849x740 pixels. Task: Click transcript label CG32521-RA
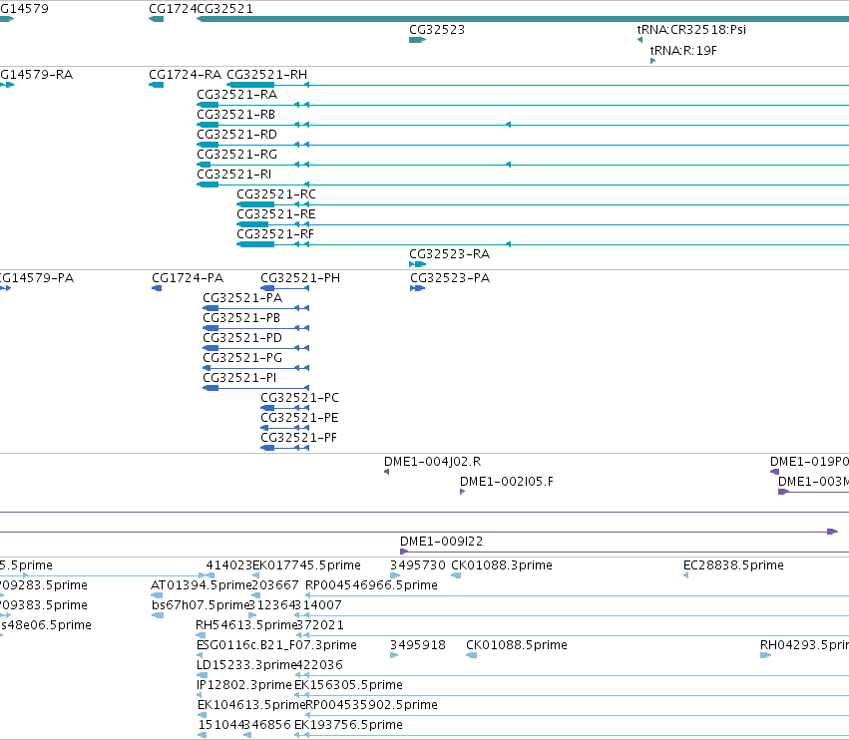pos(237,94)
